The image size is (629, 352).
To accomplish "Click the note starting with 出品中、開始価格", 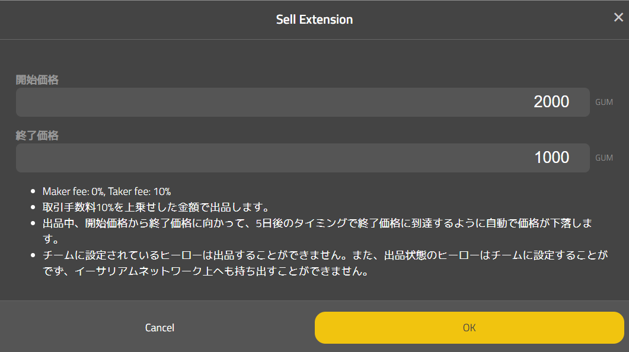I will click(317, 223).
